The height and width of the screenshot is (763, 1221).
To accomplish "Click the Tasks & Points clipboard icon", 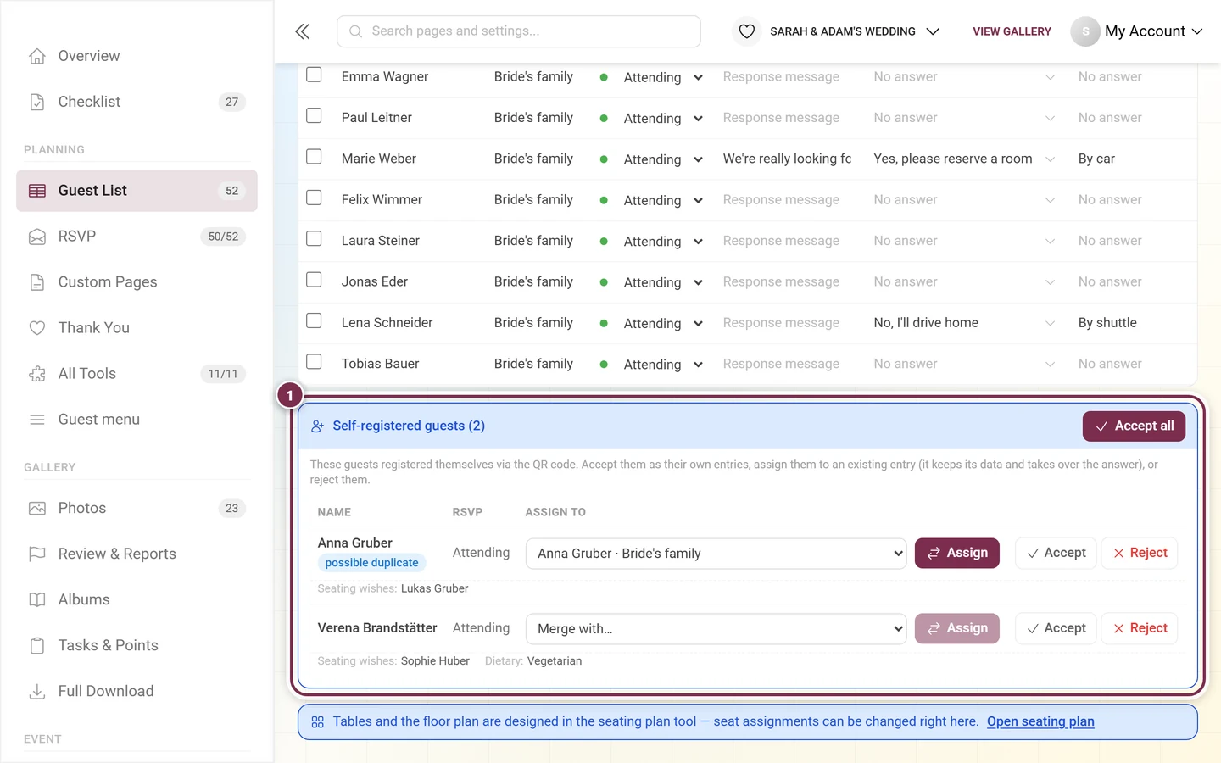I will [37, 646].
